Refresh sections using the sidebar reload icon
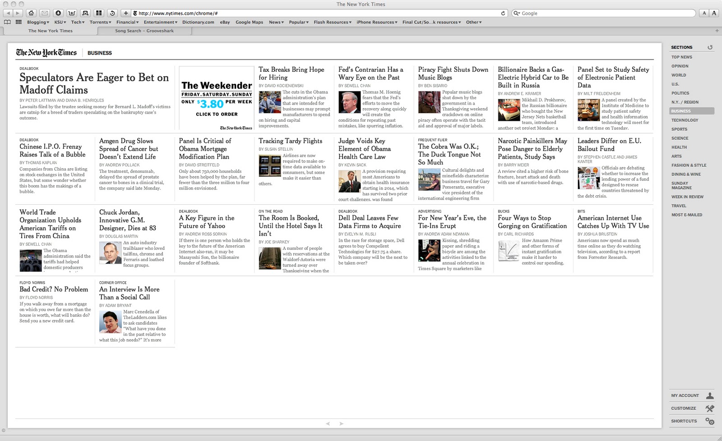Viewport: 722px width, 441px height. click(710, 47)
